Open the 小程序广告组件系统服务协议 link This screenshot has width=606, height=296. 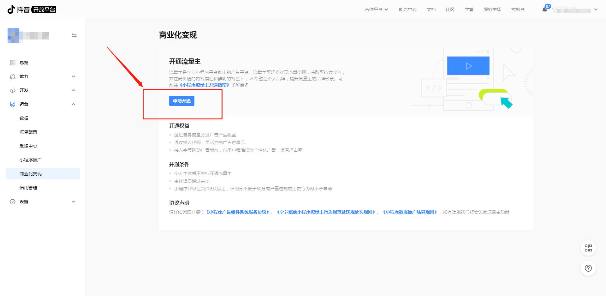238,212
